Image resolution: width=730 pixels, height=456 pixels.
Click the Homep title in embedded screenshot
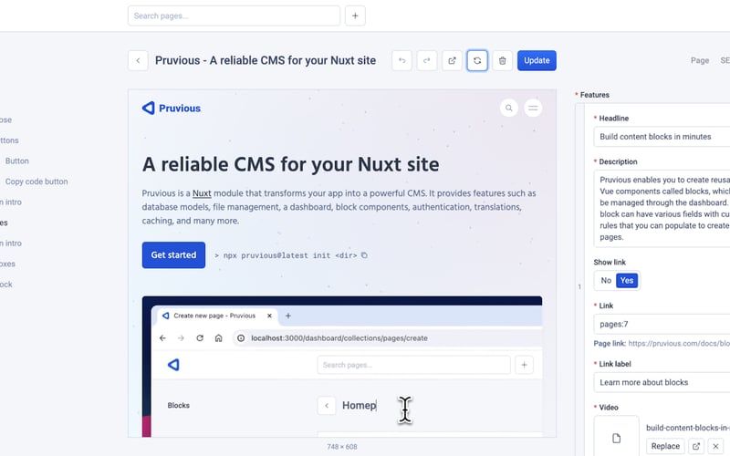(x=359, y=405)
